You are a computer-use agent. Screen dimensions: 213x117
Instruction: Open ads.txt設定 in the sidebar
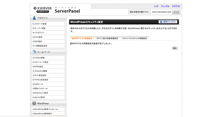point(48,97)
